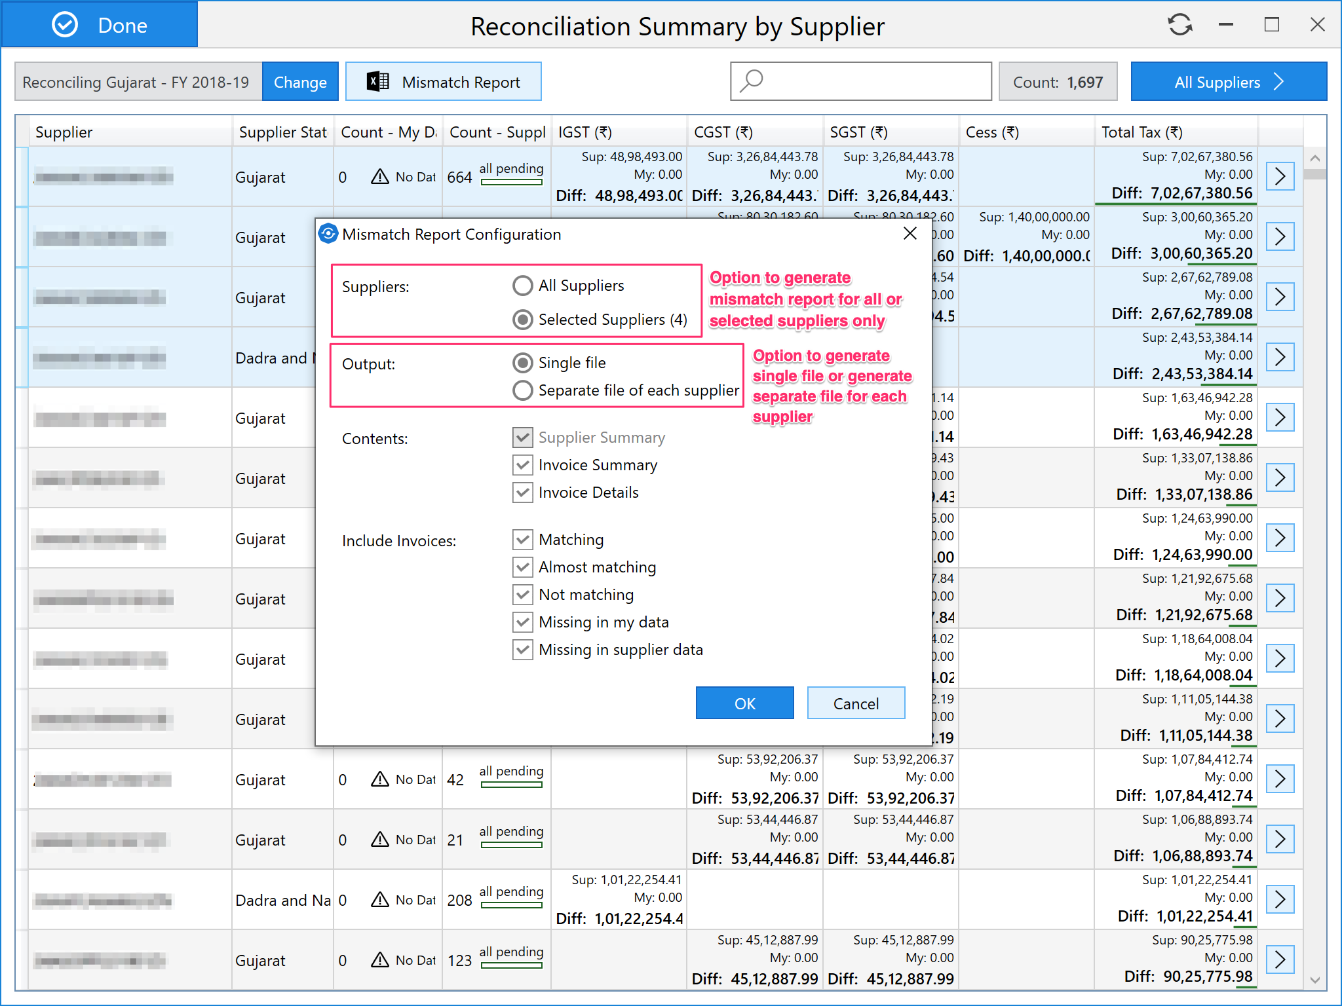This screenshot has height=1006, width=1342.
Task: Toggle the Almost matching checkbox
Action: pyautogui.click(x=522, y=567)
